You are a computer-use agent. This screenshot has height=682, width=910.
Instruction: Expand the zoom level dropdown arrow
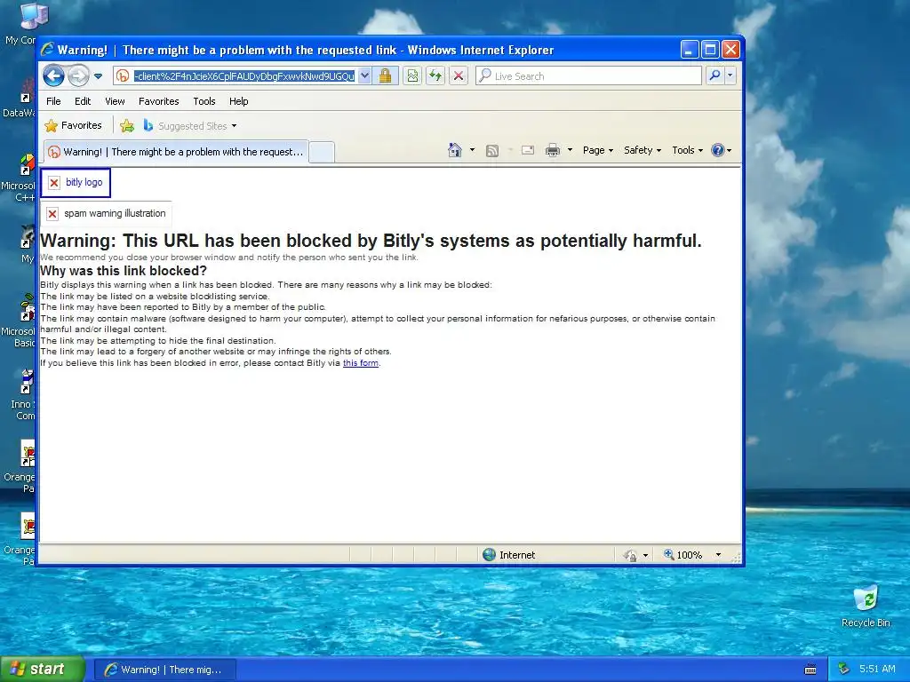click(x=718, y=555)
